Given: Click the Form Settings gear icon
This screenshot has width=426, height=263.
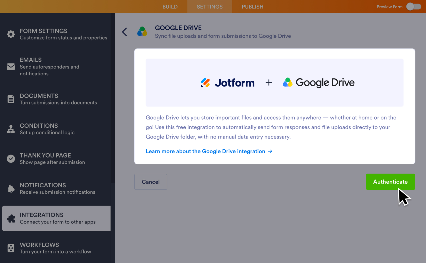Looking at the screenshot, I should point(11,34).
